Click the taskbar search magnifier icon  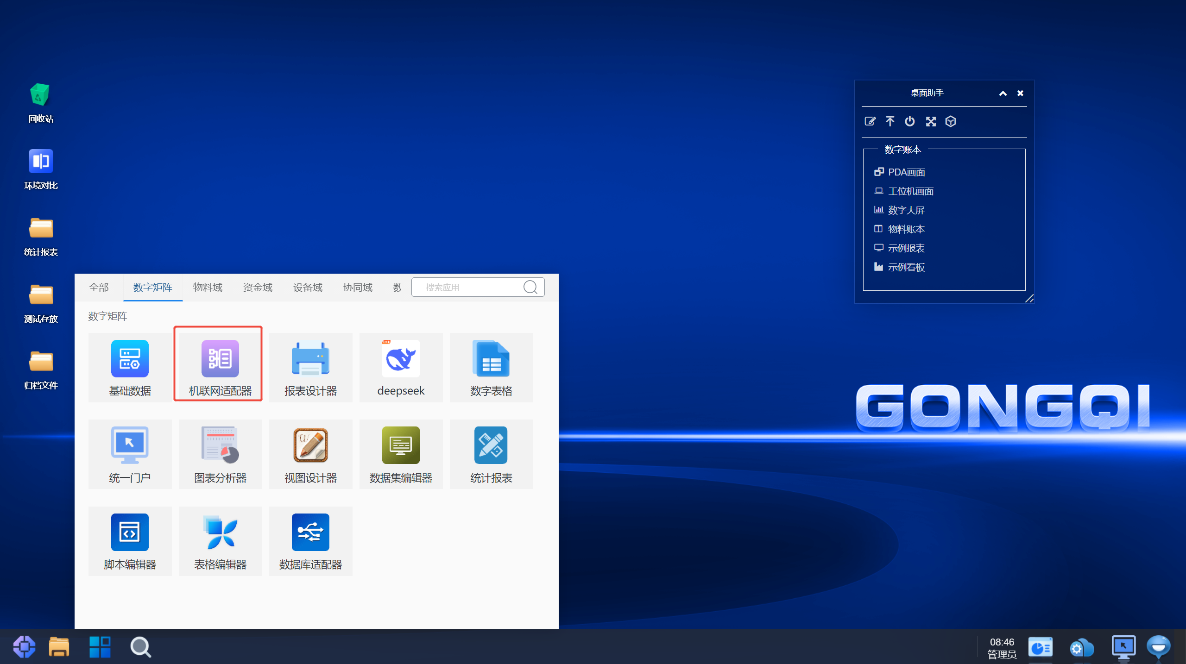(140, 647)
